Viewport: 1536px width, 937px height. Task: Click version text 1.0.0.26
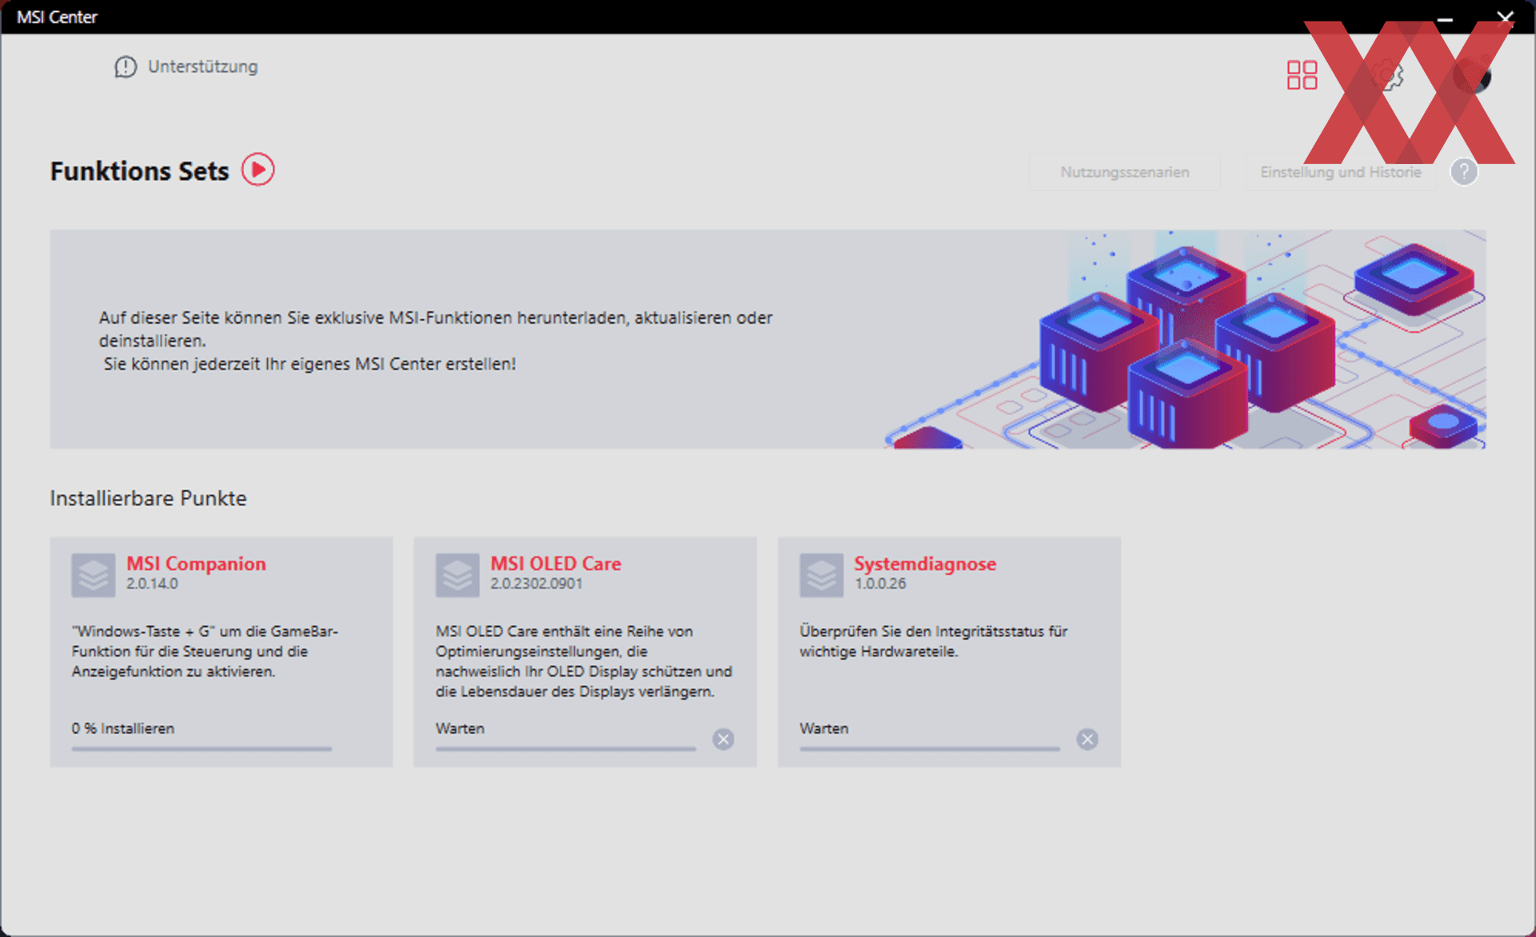click(x=880, y=584)
